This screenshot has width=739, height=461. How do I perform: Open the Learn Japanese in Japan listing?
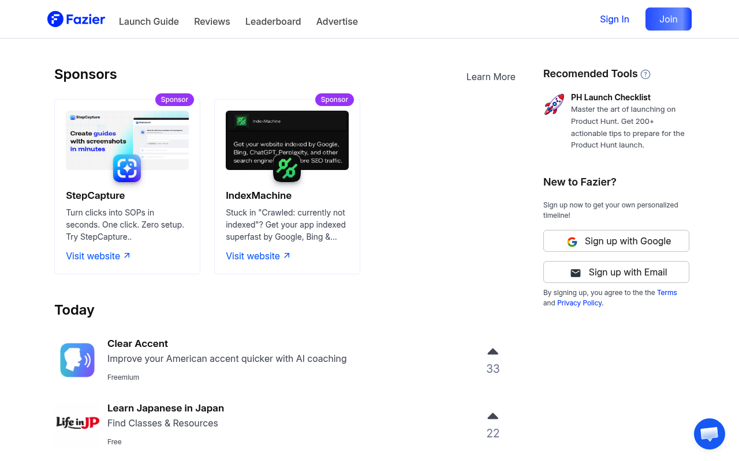coord(166,408)
